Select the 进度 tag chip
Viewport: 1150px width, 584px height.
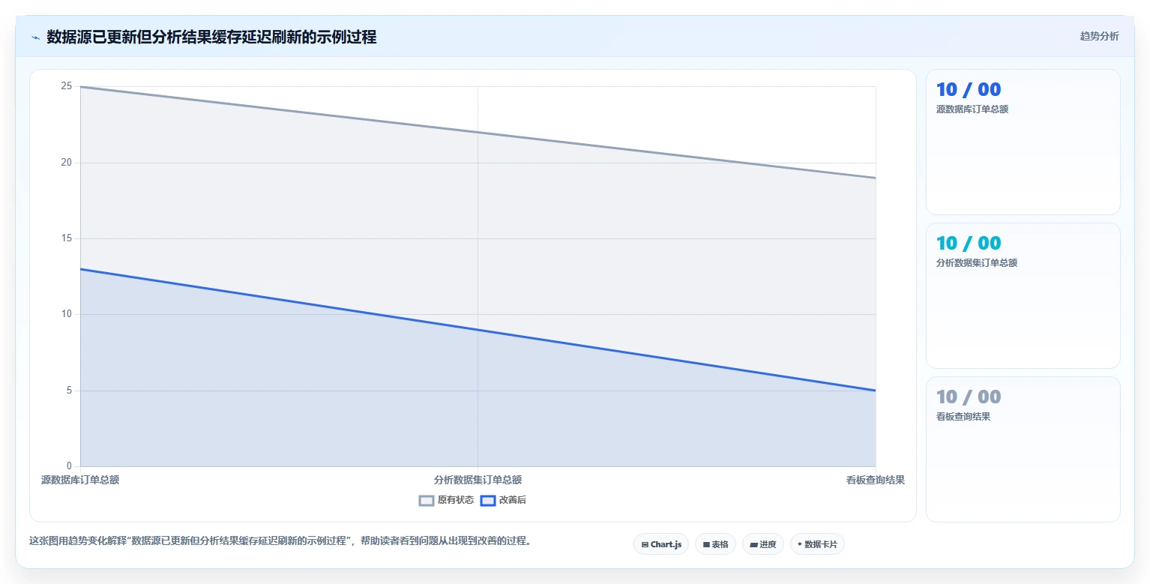click(762, 544)
